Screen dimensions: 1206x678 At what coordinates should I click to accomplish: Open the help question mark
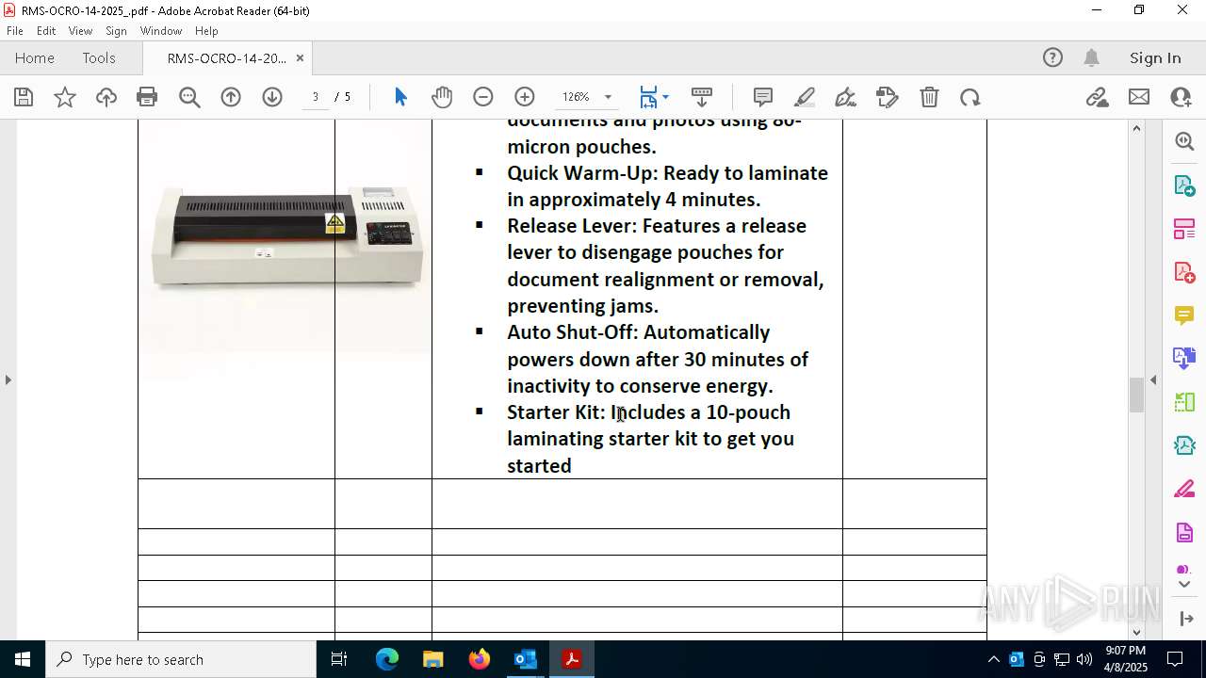pyautogui.click(x=1052, y=58)
